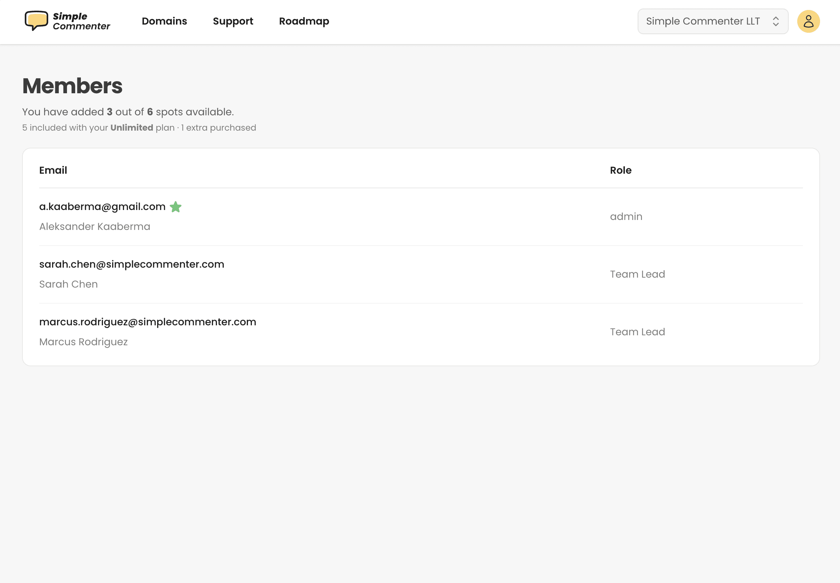
Task: Select Marcus Rodriguez's Team Lead role
Action: [638, 332]
